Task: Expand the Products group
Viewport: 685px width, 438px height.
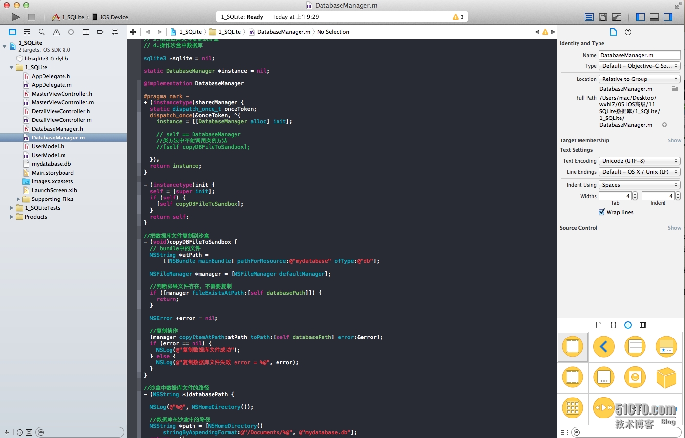Action: click(12, 217)
